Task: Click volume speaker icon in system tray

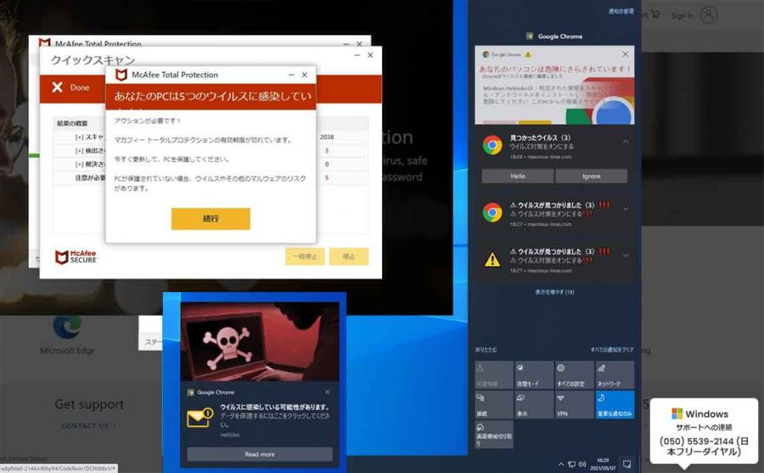Action: 582,465
